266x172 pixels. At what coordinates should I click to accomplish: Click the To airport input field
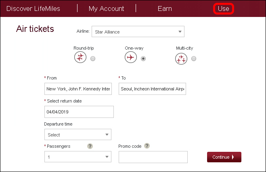(x=152, y=89)
